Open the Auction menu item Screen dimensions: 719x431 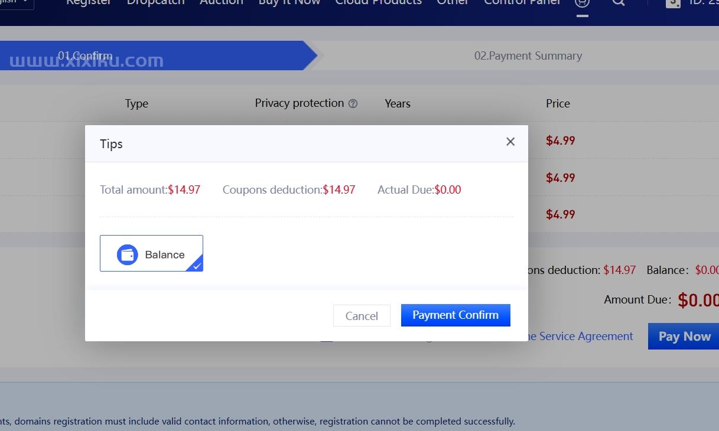222,2
